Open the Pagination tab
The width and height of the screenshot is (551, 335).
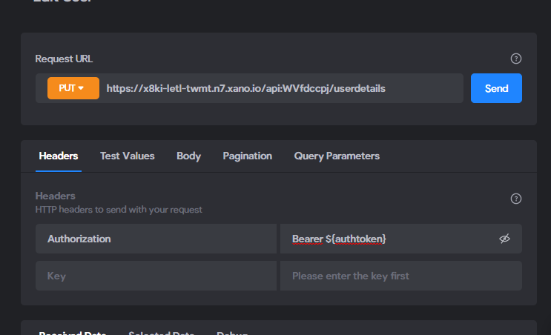tap(248, 156)
